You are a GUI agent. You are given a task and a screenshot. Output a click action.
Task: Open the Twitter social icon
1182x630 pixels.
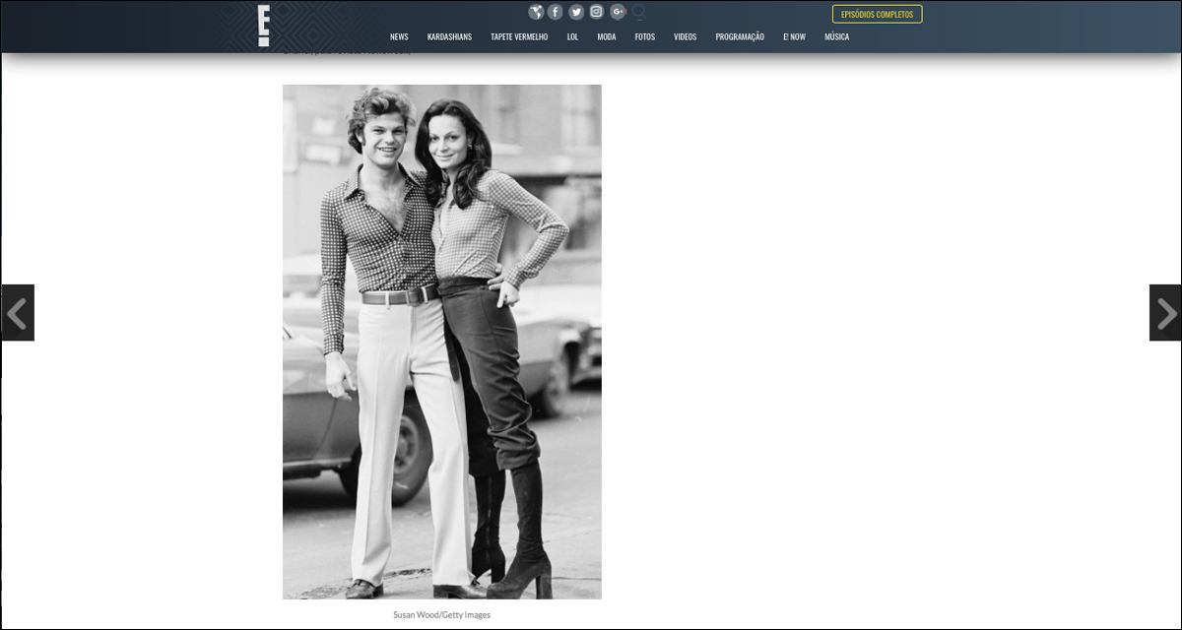tap(576, 12)
